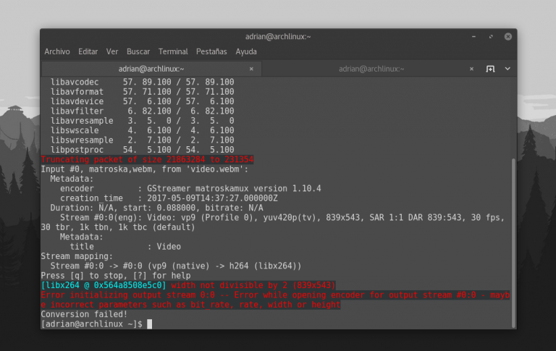This screenshot has width=556, height=351.
Task: Open the Archivo menu
Action: (57, 51)
